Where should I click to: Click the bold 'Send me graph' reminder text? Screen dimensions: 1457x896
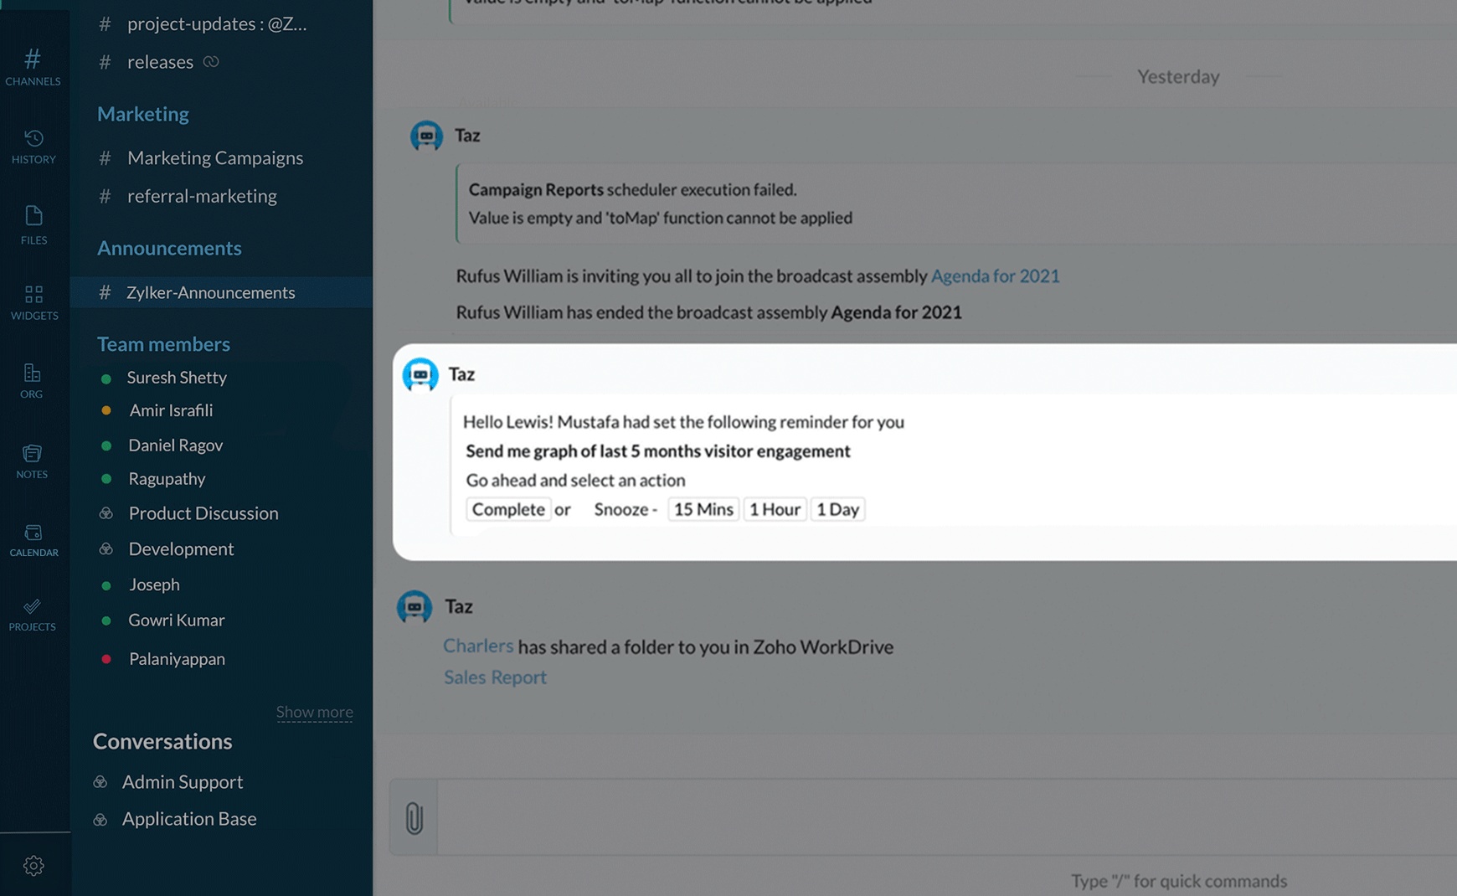(x=658, y=451)
